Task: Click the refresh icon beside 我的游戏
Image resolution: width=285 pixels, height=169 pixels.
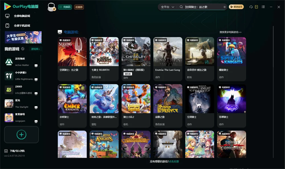Action: (x=23, y=49)
